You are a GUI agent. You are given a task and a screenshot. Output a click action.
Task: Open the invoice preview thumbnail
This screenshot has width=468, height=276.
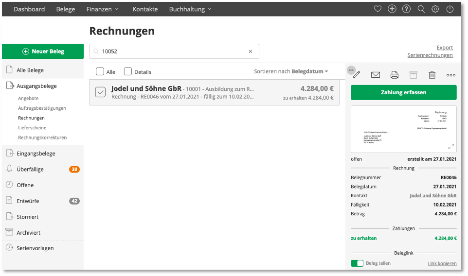[403, 129]
